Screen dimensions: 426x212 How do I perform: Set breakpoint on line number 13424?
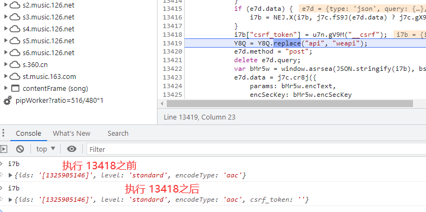click(x=173, y=86)
